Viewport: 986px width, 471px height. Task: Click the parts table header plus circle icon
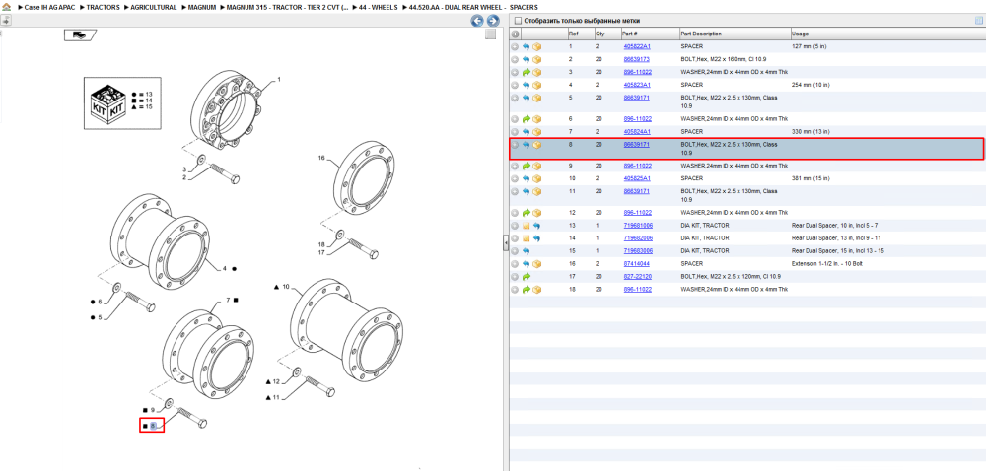click(515, 34)
